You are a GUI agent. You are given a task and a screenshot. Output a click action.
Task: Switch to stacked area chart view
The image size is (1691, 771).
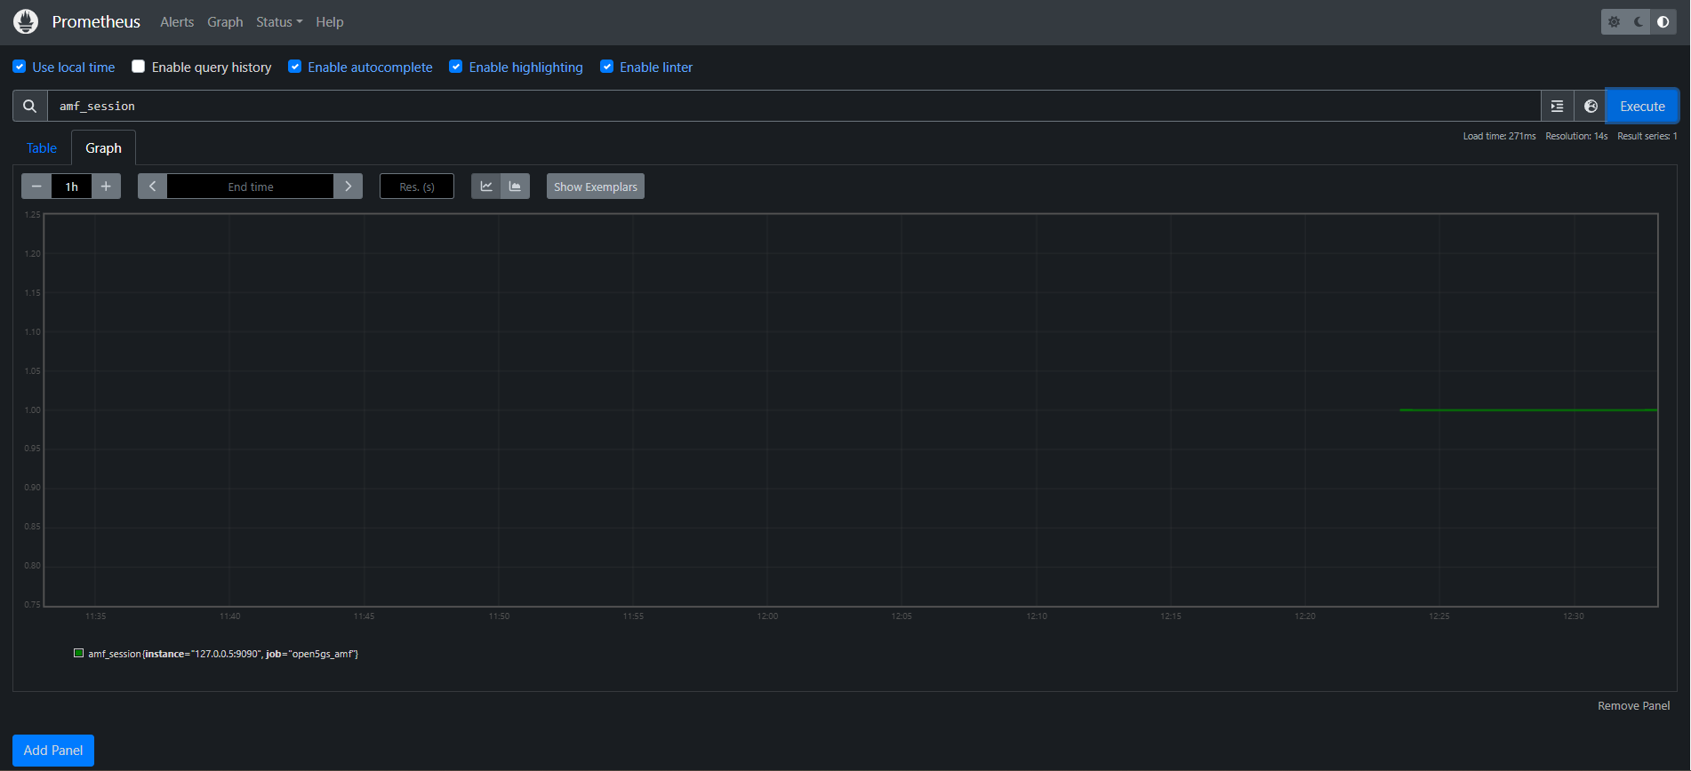click(x=516, y=187)
